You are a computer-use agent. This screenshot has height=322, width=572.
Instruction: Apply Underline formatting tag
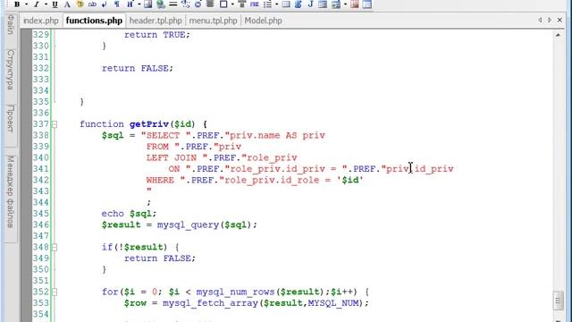(x=55, y=4)
